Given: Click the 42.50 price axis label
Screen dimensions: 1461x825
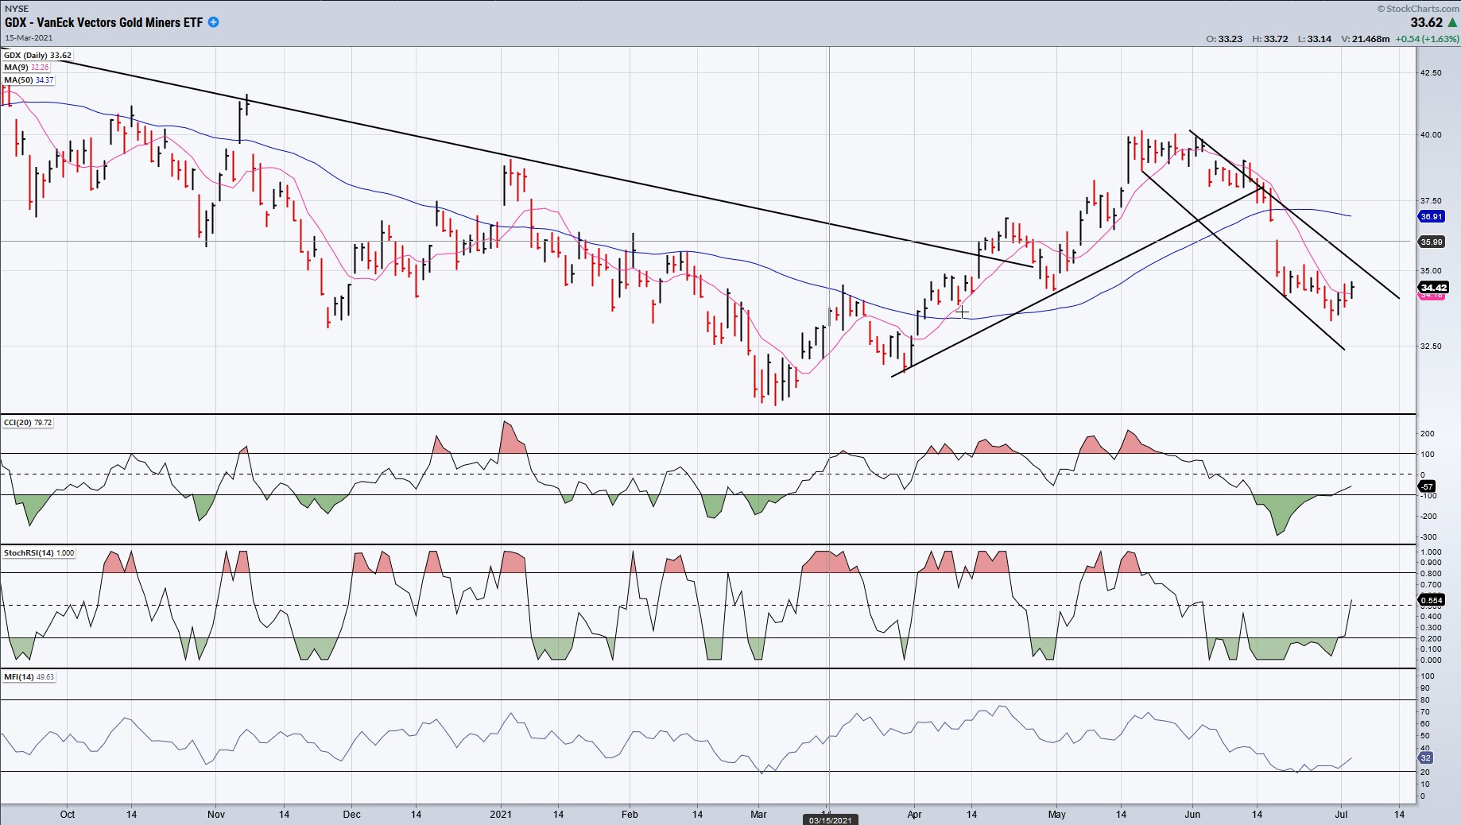Looking at the screenshot, I should [x=1431, y=73].
